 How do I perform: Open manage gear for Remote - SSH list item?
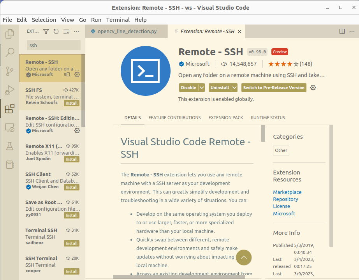point(77,74)
